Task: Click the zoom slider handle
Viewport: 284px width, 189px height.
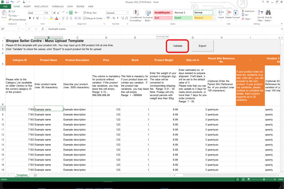Action: 264,179
